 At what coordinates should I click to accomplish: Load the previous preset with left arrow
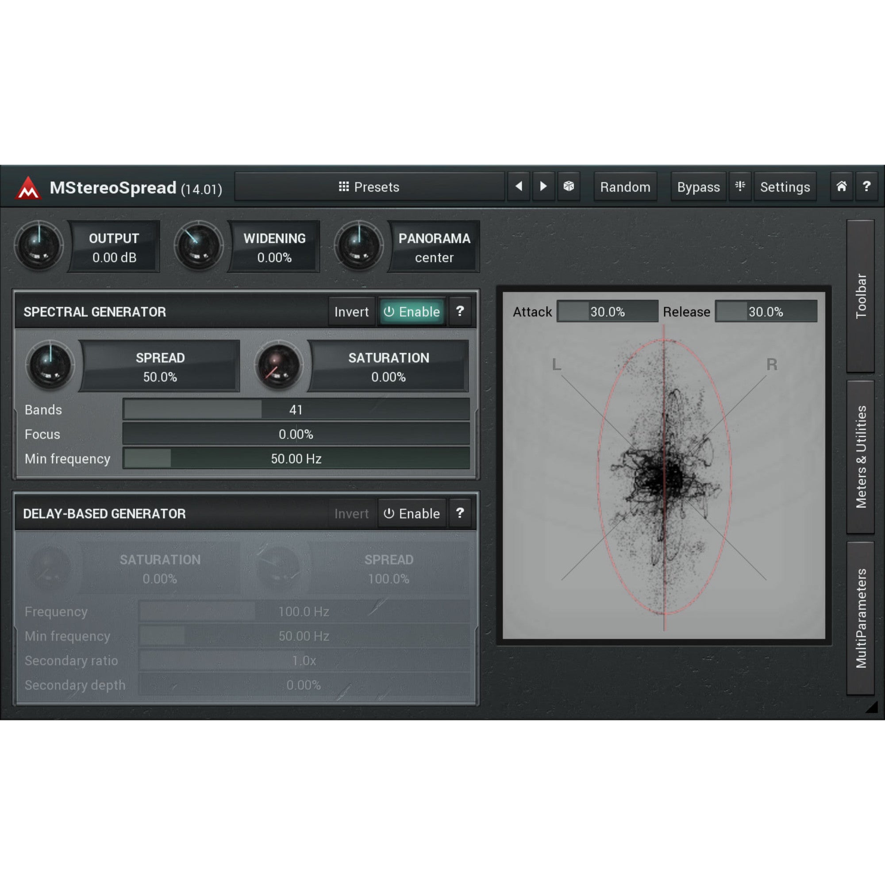tap(519, 186)
